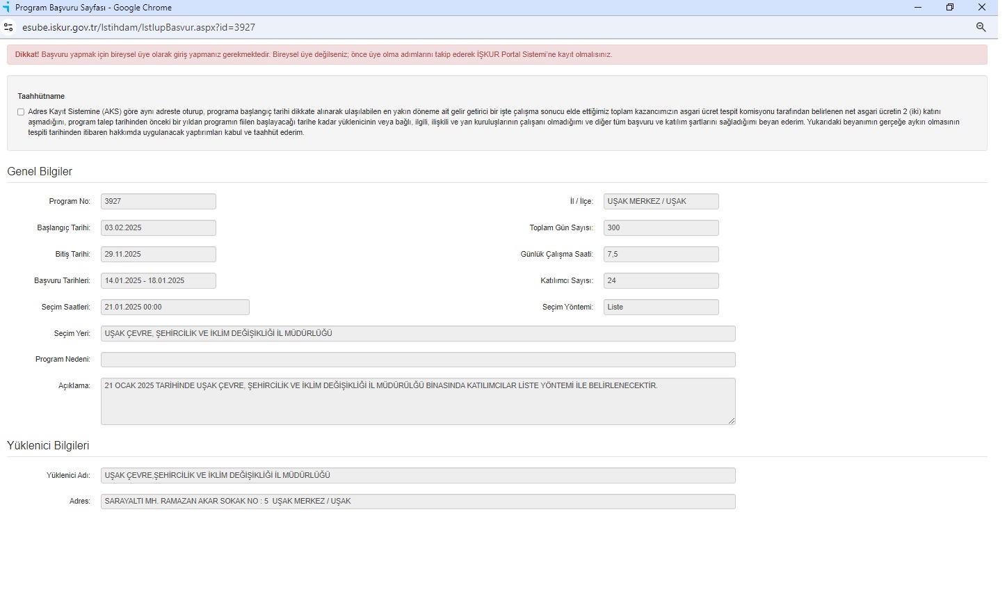The width and height of the screenshot is (1007, 601).
Task: Click the Taahhütname commitment paragraph text
Action: click(x=494, y=122)
